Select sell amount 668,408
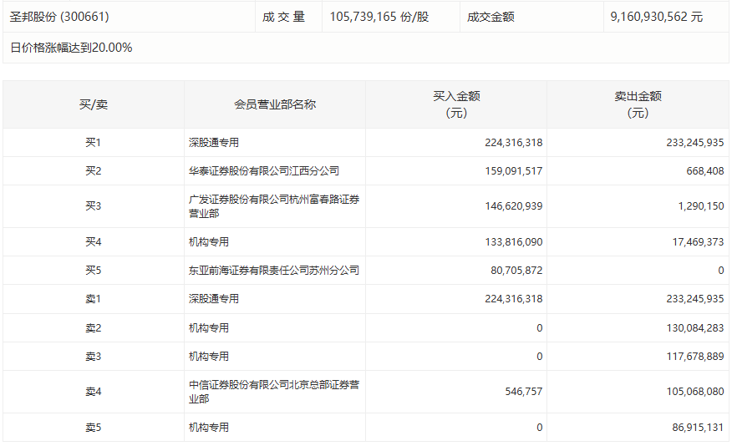The height and width of the screenshot is (446, 732). (x=705, y=170)
